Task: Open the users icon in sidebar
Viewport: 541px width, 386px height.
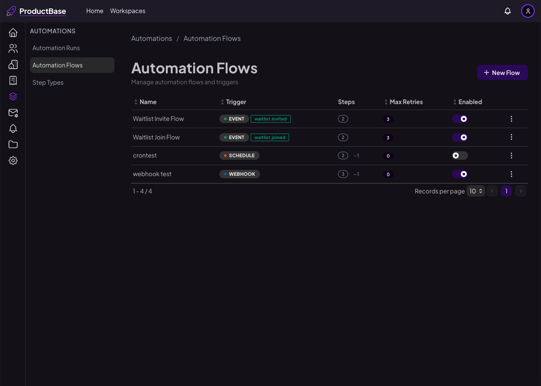Action: (13, 48)
